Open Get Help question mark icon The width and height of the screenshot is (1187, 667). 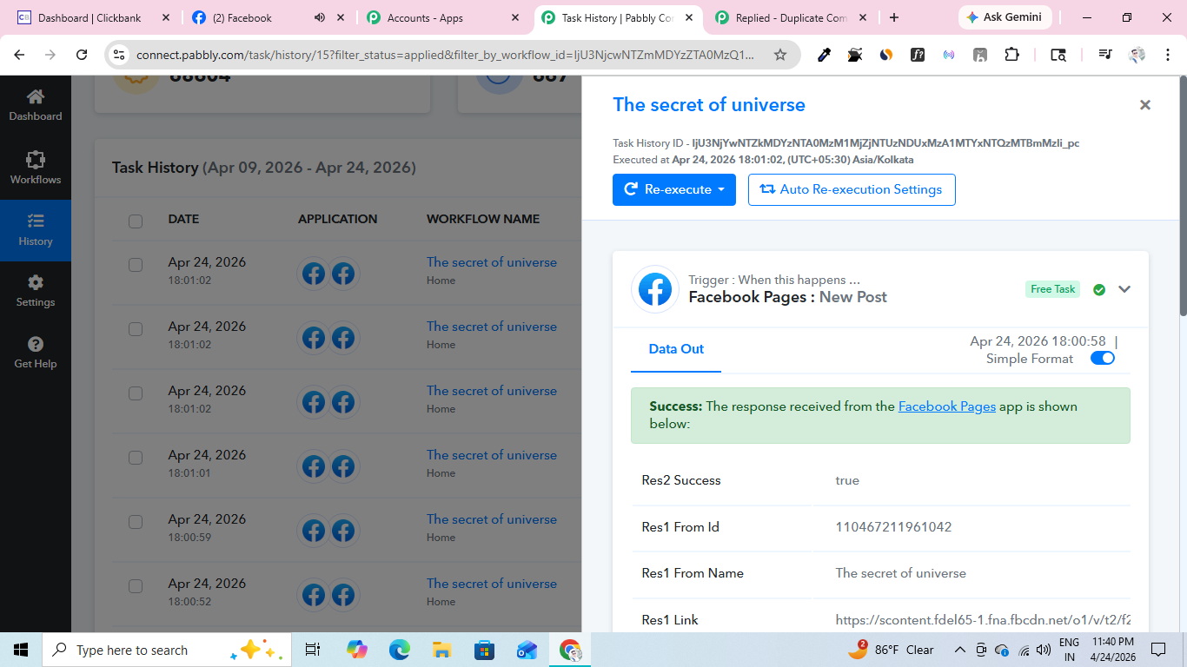pos(35,353)
